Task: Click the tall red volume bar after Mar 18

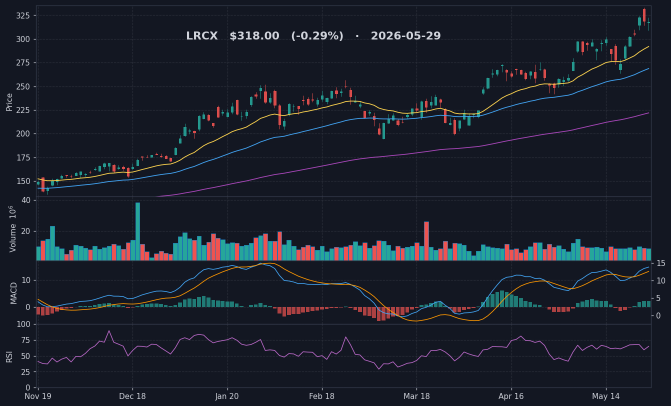Action: [426, 241]
